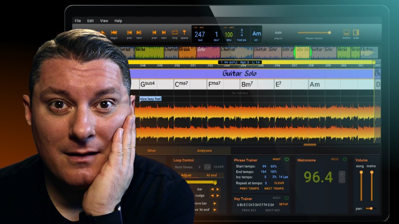
Task: Go to previous section marker icon
Action: coord(129,32)
